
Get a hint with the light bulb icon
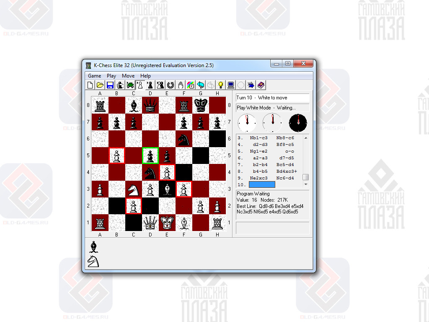tap(221, 85)
